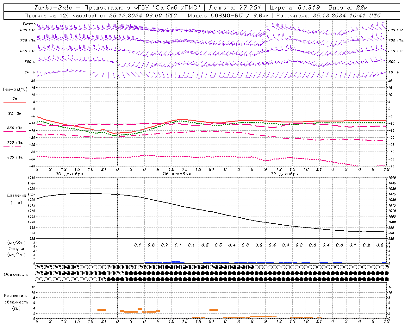Viewport: 405px width, 324px height.
Task: Select the 27 декабря date label
Action: tap(284, 174)
